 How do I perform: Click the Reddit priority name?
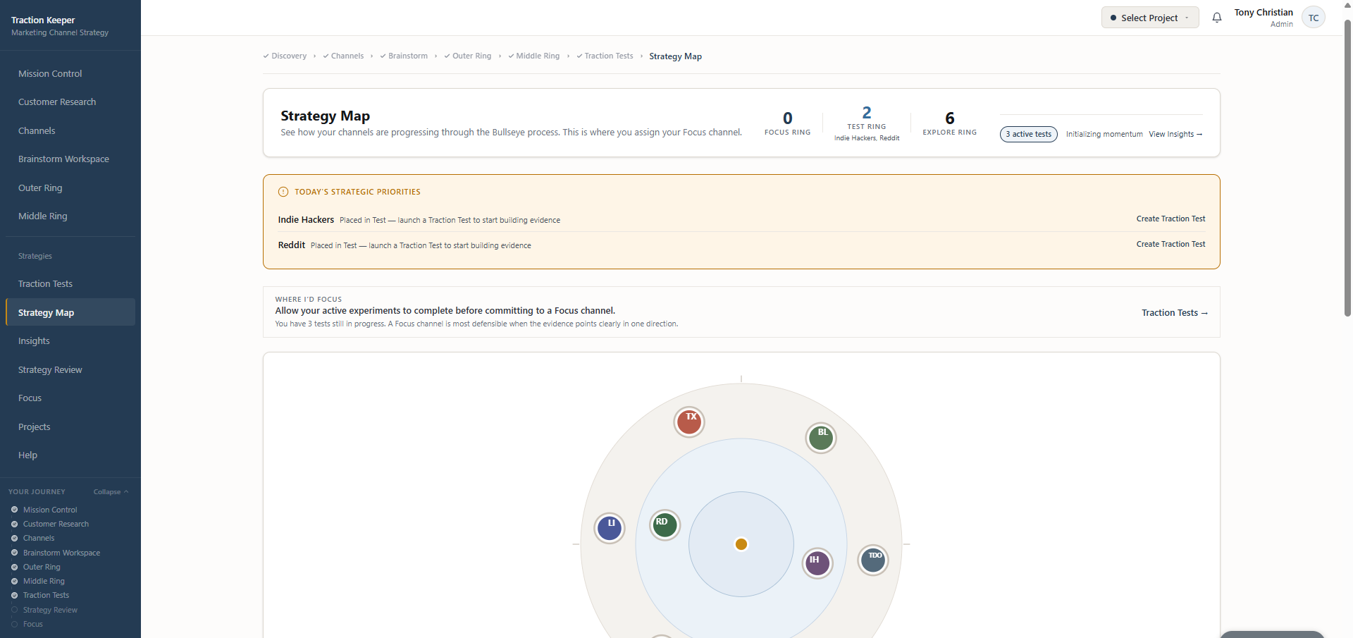292,245
